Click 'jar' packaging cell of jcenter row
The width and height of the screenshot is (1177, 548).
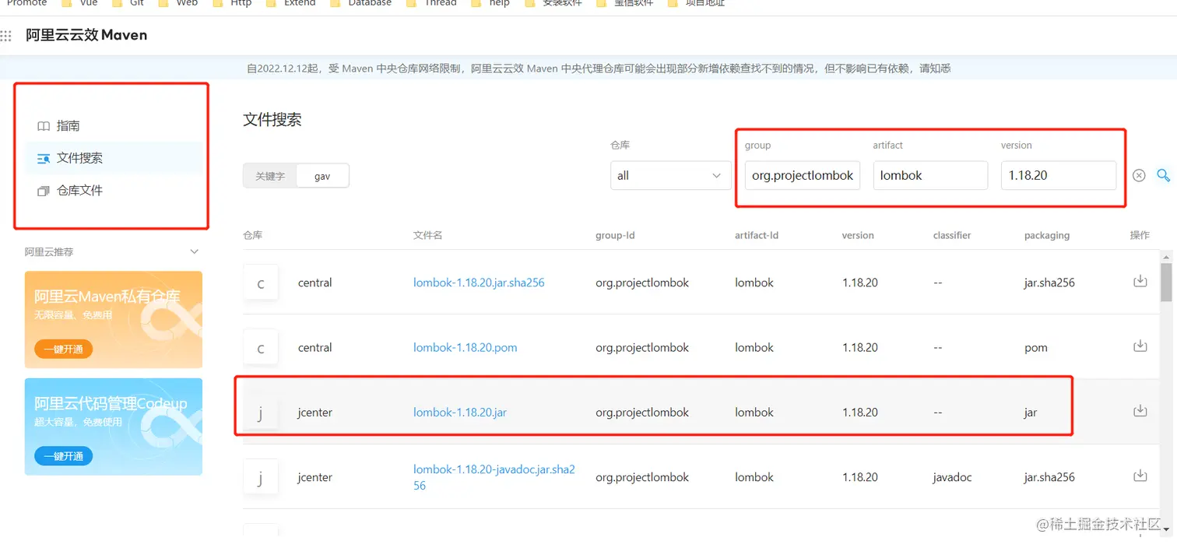[x=1031, y=412]
